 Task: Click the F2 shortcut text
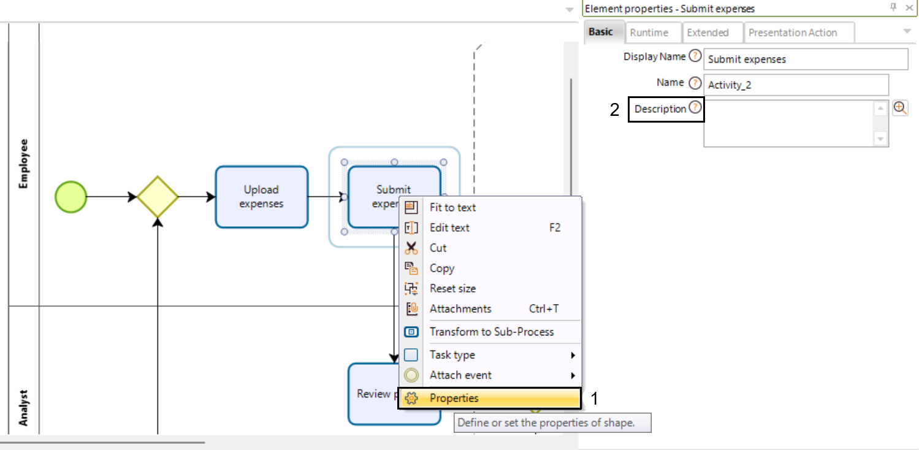[554, 227]
